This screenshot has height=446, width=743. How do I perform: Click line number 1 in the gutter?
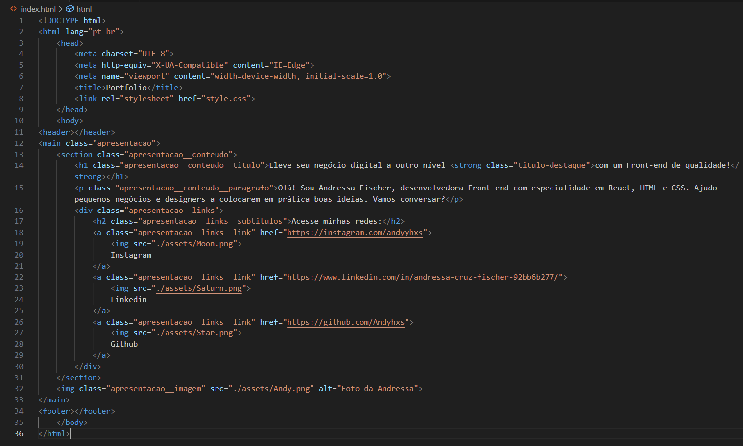(x=21, y=20)
